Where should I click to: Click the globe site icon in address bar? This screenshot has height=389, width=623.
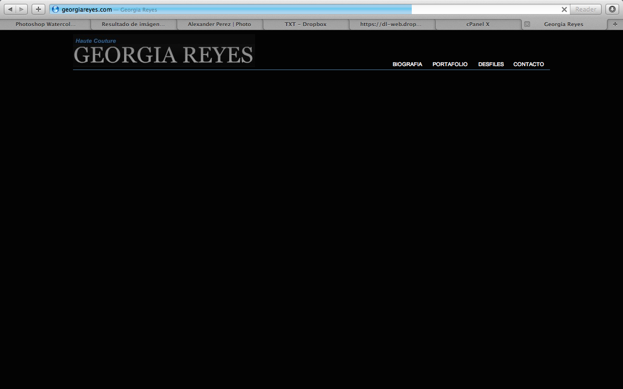55,9
